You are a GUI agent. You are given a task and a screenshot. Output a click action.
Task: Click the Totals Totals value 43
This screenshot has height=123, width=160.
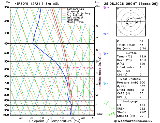pyautogui.click(x=141, y=45)
